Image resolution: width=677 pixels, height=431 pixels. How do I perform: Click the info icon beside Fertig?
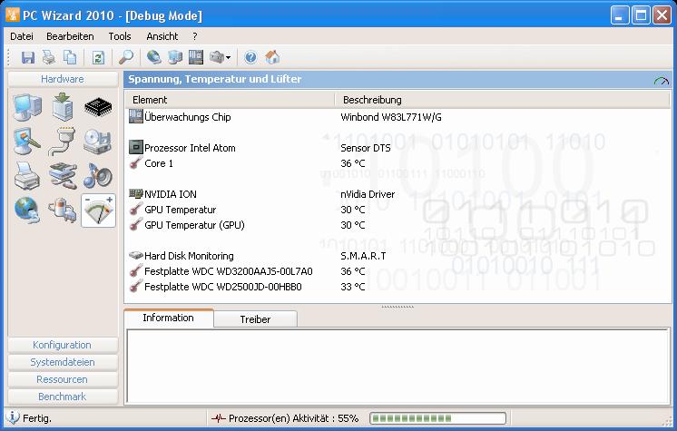[x=13, y=417]
